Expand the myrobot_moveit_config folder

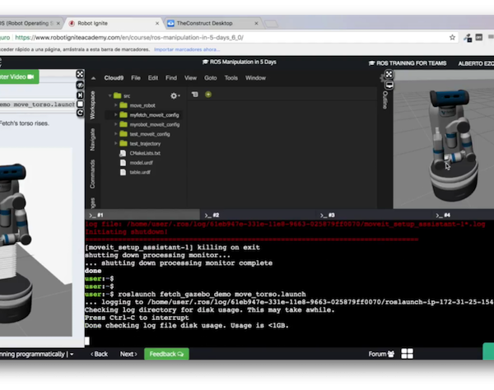[x=115, y=124]
